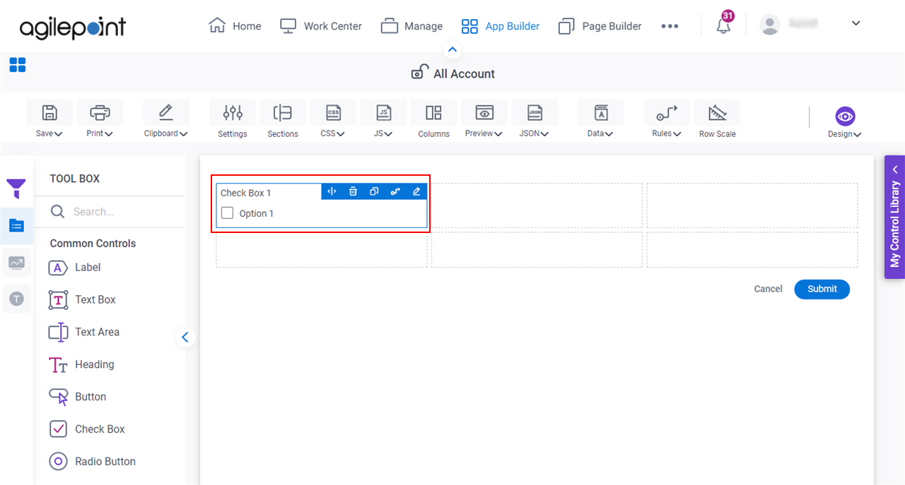905x485 pixels.
Task: Select the Columns tool in the toolbar
Action: [x=433, y=119]
